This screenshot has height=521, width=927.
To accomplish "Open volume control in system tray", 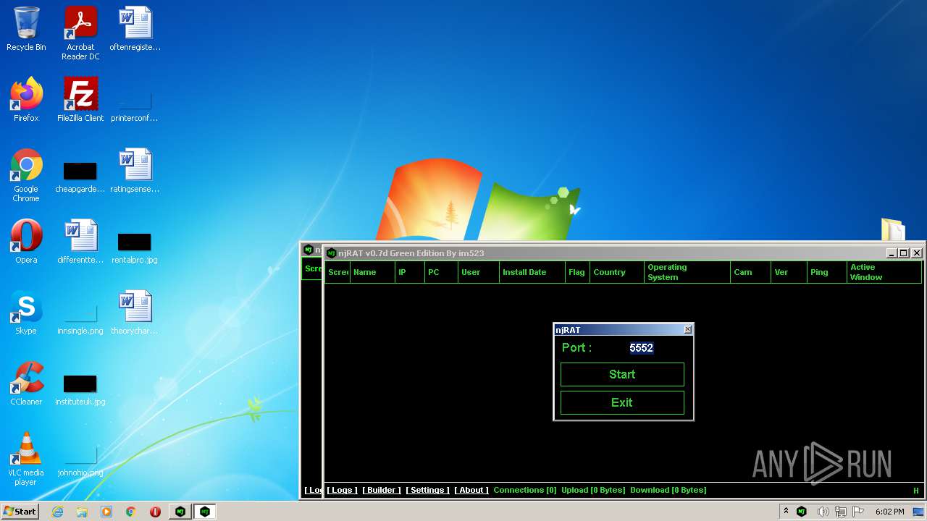I will [823, 512].
